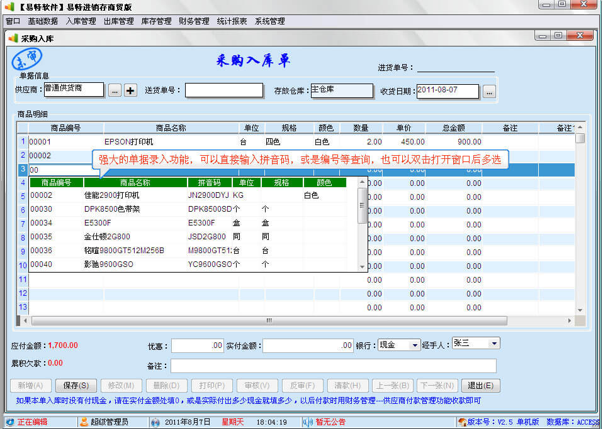Click the 退出(E) button
The image size is (603, 429).
click(480, 386)
